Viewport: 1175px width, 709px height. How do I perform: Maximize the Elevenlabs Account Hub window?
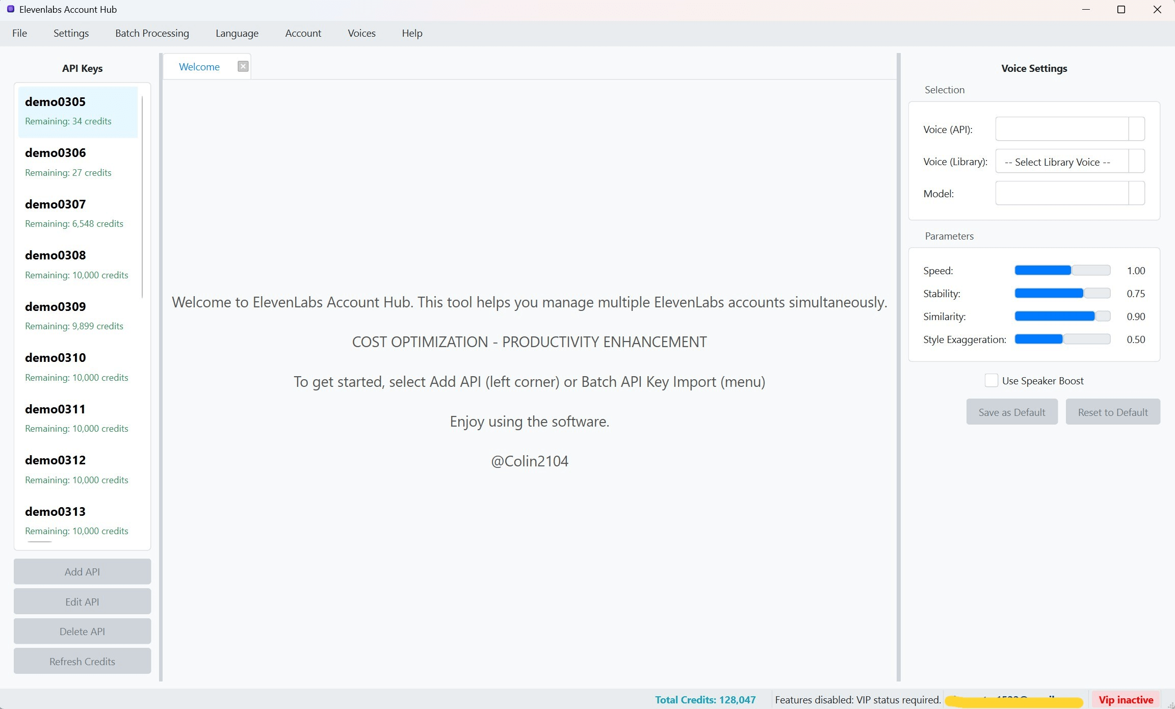[1121, 10]
